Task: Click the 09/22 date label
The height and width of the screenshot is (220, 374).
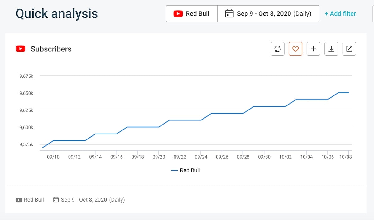Action: (x=180, y=157)
